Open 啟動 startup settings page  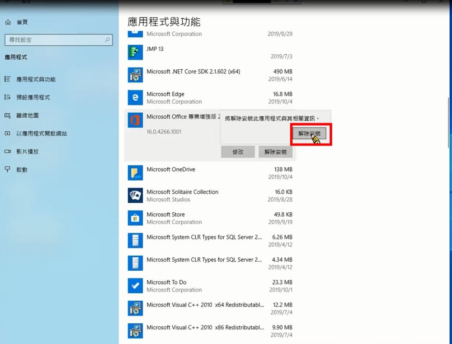click(22, 170)
